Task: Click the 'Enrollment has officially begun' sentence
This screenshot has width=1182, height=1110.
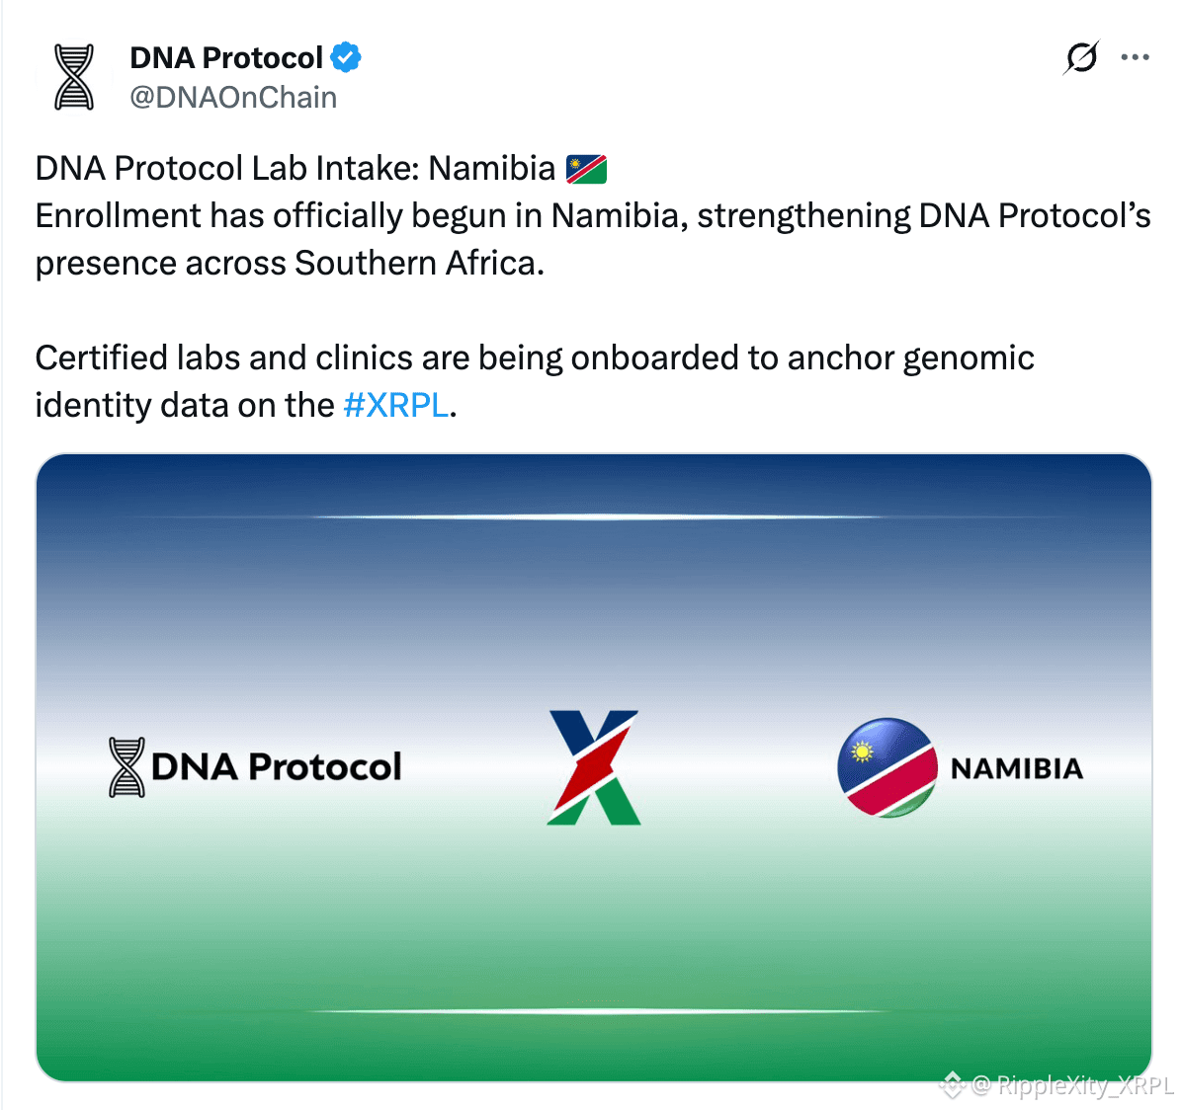Action: click(x=593, y=239)
